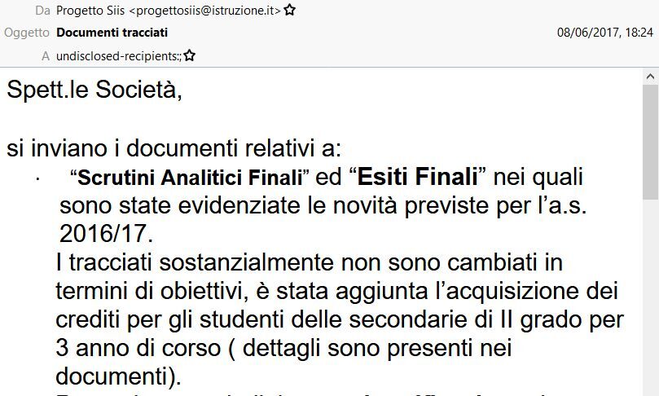
Task: Click the 2016/17 school year text
Action: (107, 234)
